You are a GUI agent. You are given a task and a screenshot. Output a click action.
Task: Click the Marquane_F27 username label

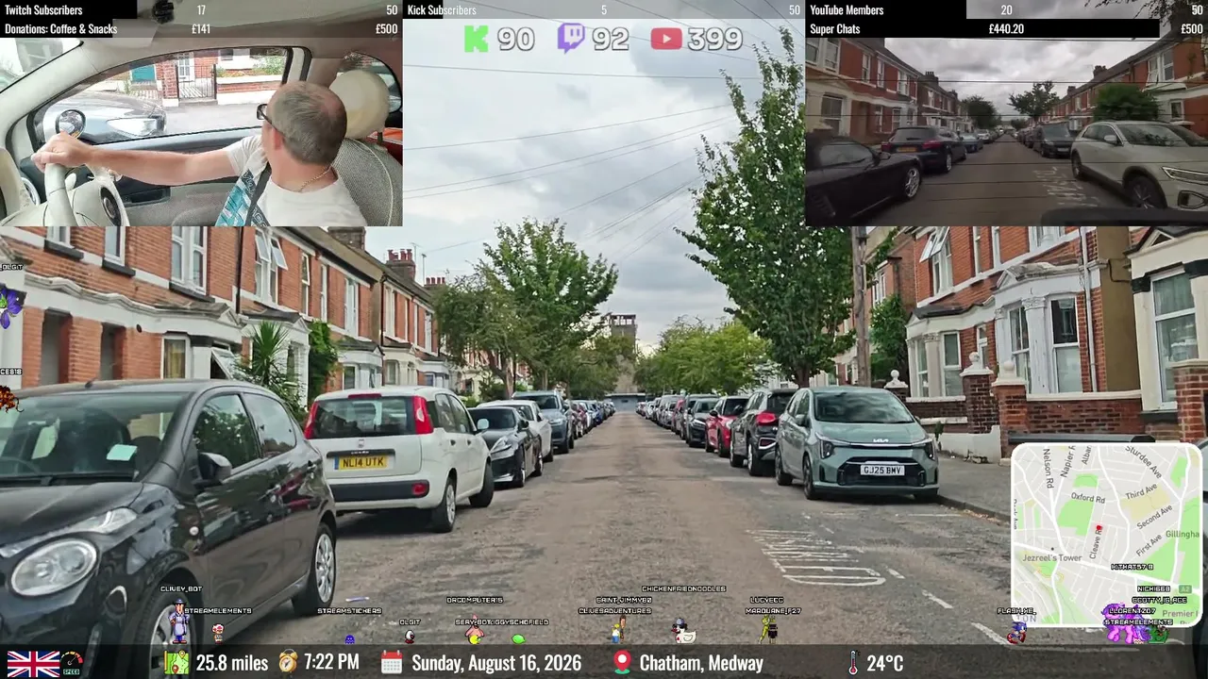773,611
